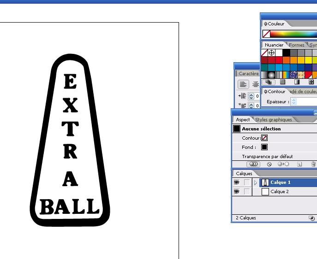Toggle the lock box for Calque 2
Image resolution: width=317 pixels, height=259 pixels.
[x=247, y=191]
